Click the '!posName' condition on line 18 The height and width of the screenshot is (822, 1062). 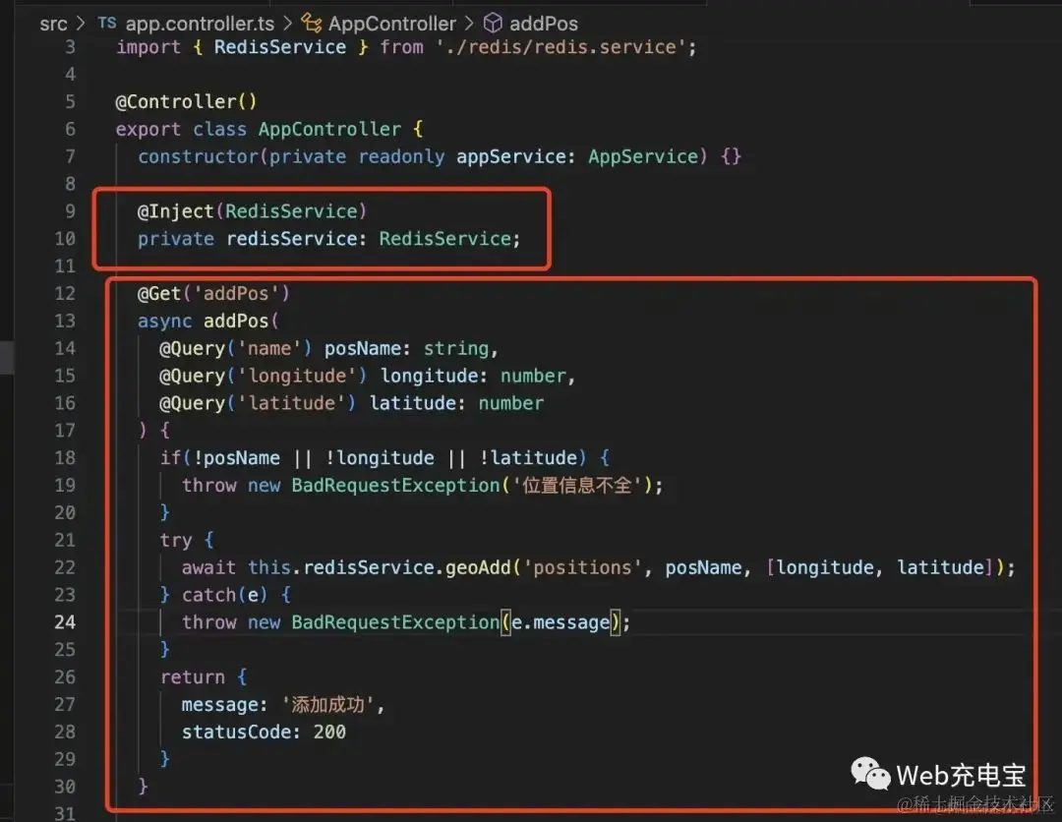(x=236, y=458)
